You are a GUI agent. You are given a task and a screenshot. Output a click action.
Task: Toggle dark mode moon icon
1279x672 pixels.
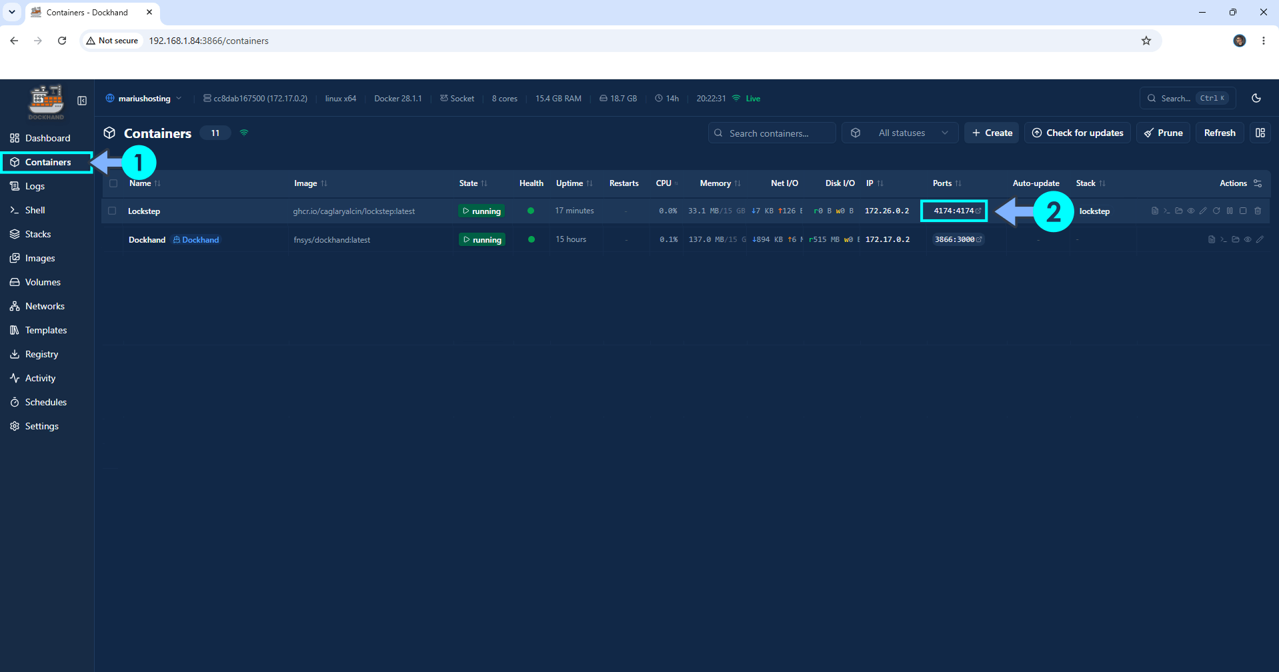1256,98
